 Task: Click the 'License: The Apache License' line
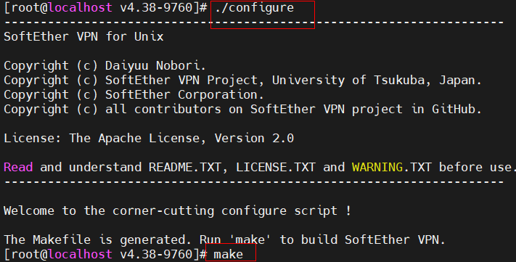tap(149, 138)
